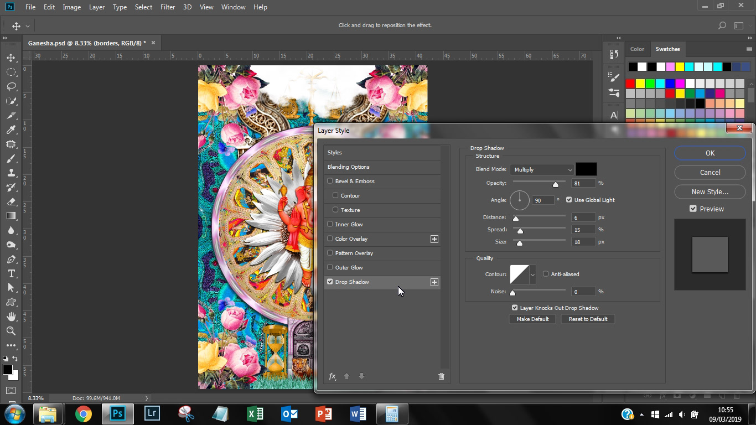Click the Make Default button
Image resolution: width=756 pixels, height=425 pixels.
(532, 319)
